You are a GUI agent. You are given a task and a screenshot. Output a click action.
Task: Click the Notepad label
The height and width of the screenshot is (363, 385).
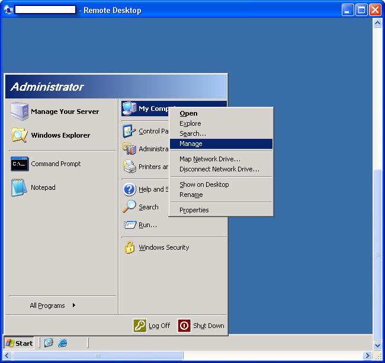coord(43,187)
